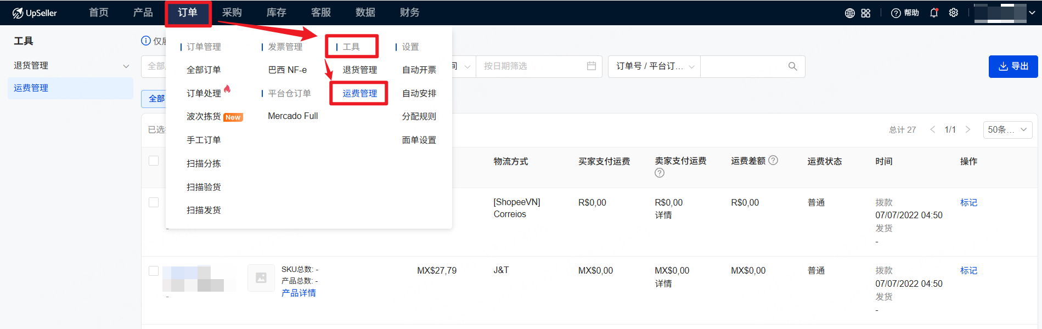
Task: Open the settings gear icon
Action: (x=954, y=13)
